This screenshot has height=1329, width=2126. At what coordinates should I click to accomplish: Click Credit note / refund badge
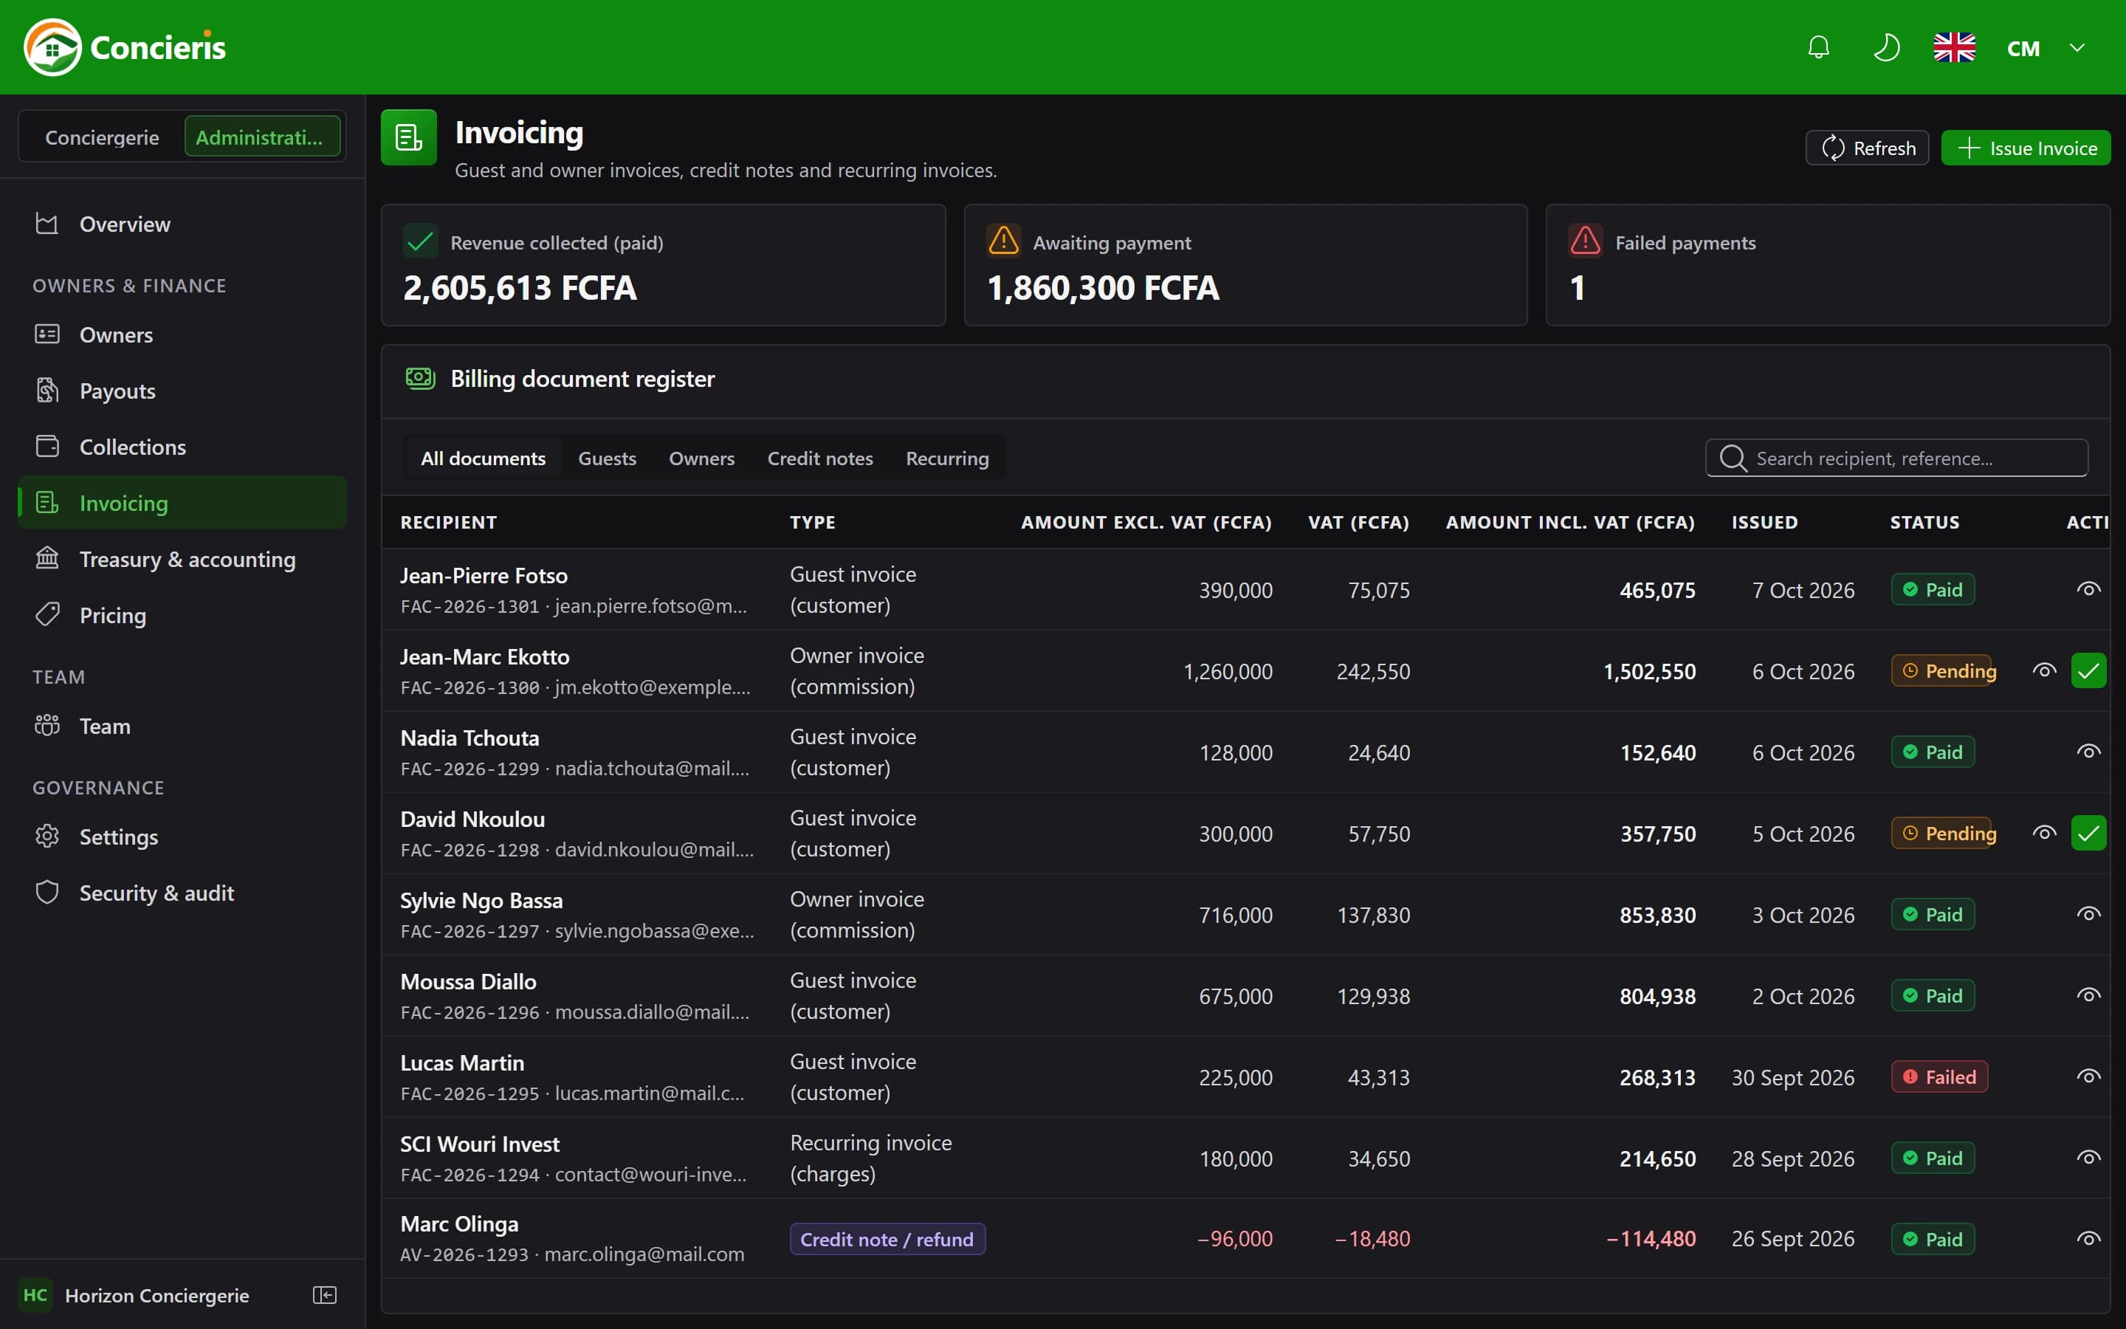click(x=887, y=1240)
